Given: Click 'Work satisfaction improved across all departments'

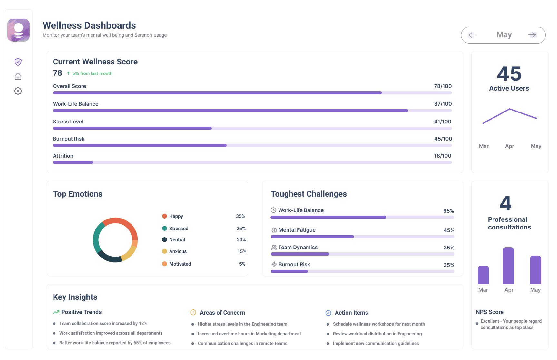Looking at the screenshot, I should click(111, 333).
